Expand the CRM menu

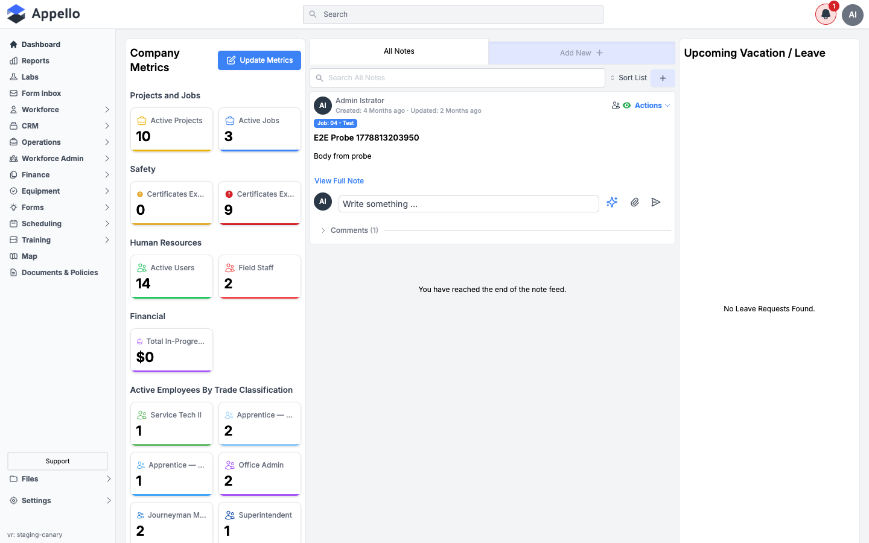(x=59, y=126)
